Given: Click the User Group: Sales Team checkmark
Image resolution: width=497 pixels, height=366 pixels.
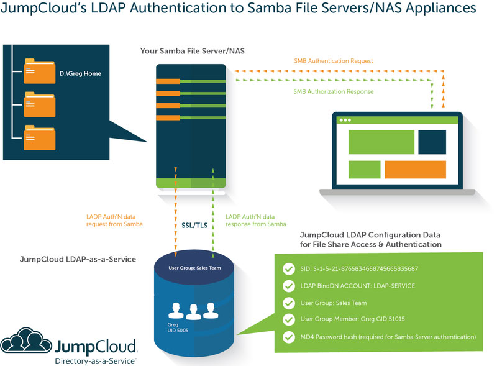Looking at the screenshot, I should 288,303.
